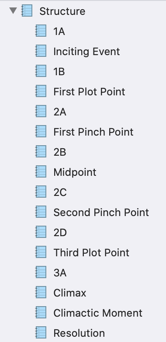This screenshot has height=342, width=166.
Task: Select the 1B document
Action: [x=59, y=72]
